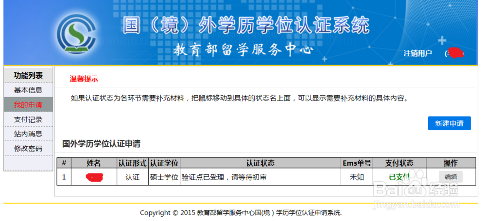Viewport: 486px width, 221px height.
Task: Click status 验证点已受理，请等待初审
Action: click(224, 177)
